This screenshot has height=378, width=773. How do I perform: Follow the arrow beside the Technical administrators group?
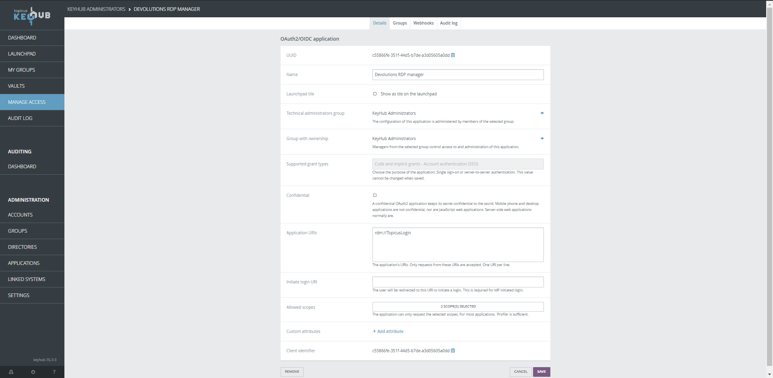[x=542, y=113]
